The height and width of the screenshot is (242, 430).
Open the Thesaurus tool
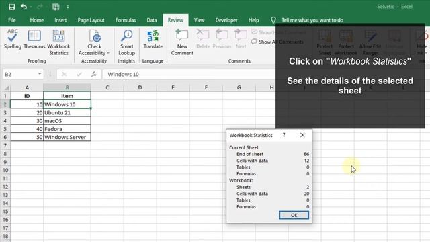(x=34, y=39)
